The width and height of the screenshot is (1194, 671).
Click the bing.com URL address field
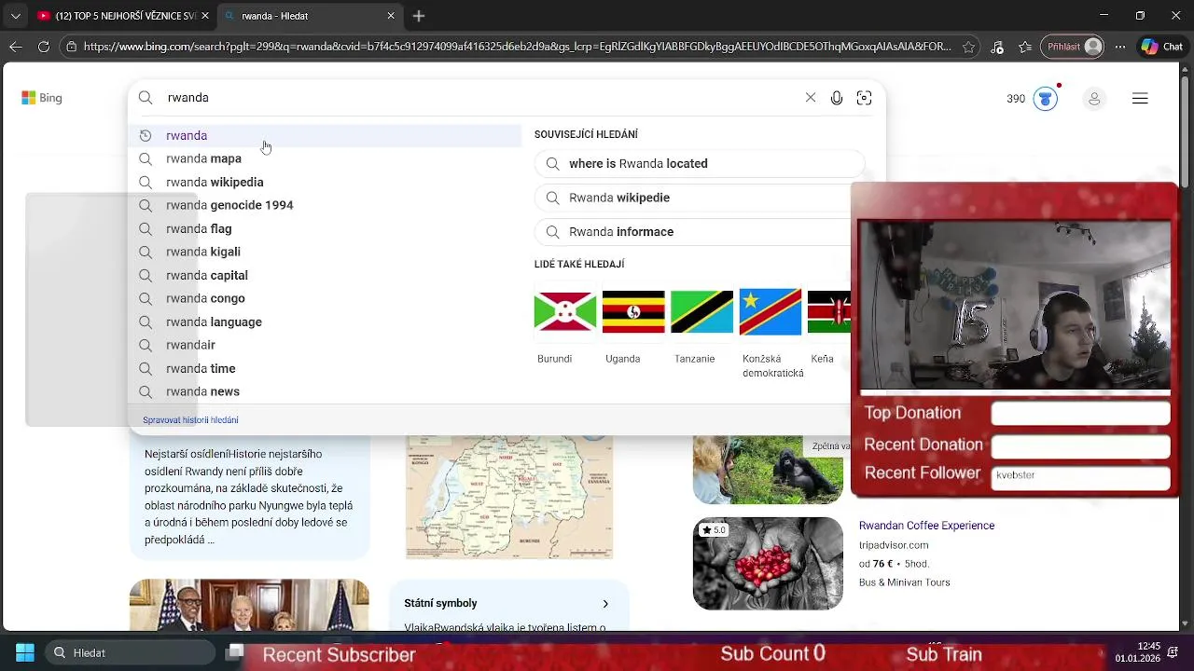[x=518, y=47]
